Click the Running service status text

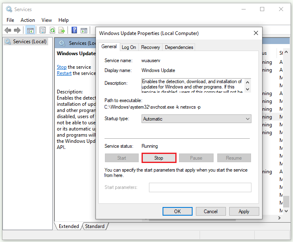coord(149,146)
